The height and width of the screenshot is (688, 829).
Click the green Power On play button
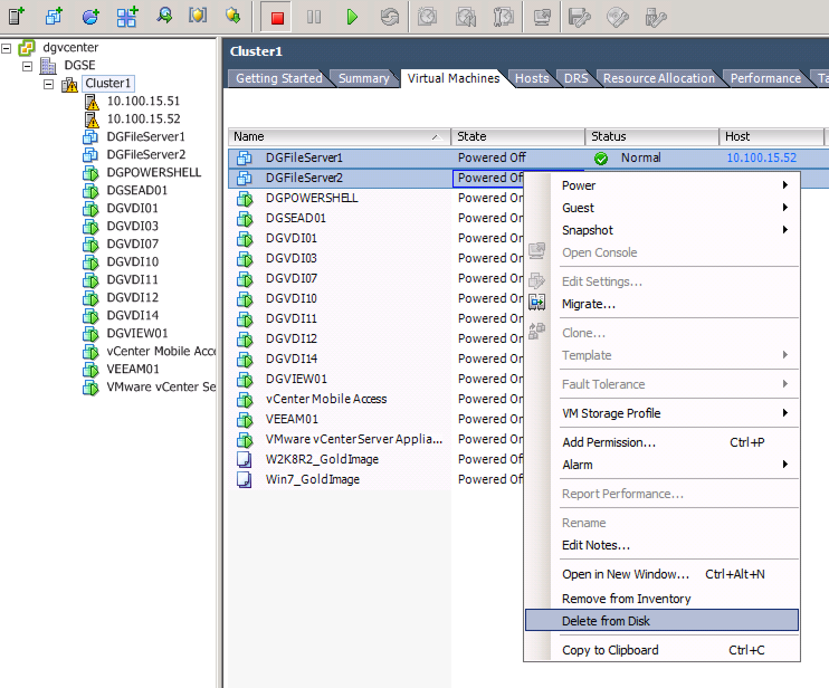tap(352, 17)
